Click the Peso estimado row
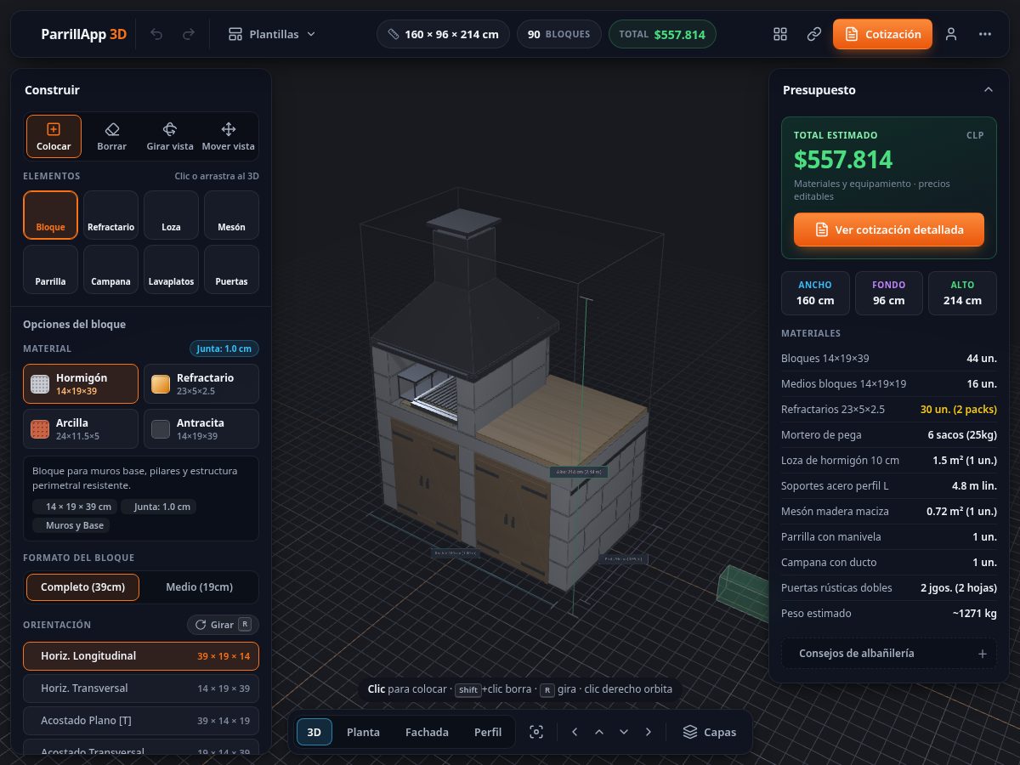Screen dimensions: 1020x765 (889, 614)
